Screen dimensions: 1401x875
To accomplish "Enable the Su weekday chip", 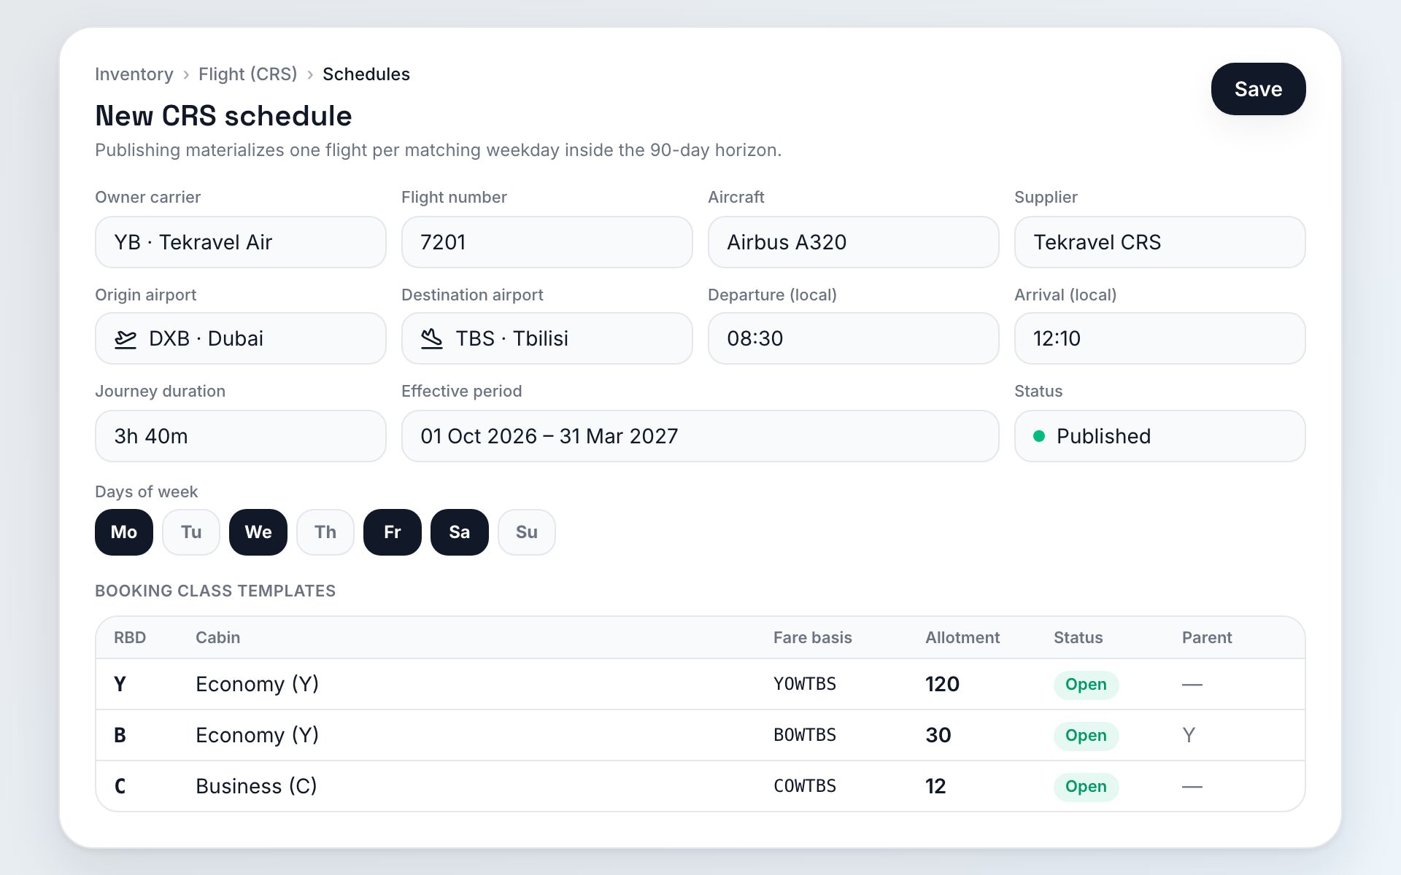I will [x=527, y=532].
